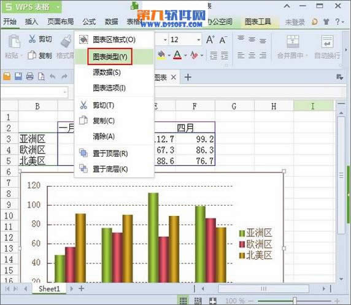This screenshot has height=305, width=351.
Task: Add a new sheet next to Sheet1
Action: pos(81,288)
